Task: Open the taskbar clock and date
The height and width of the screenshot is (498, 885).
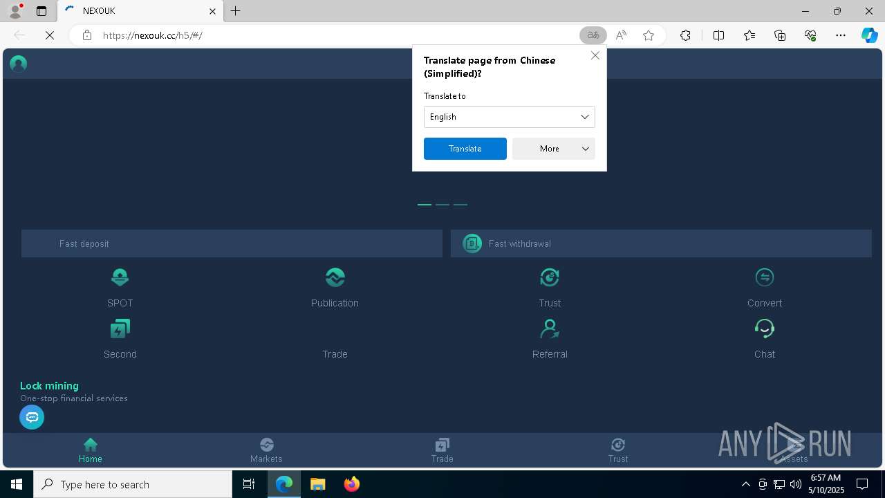Action: pyautogui.click(x=826, y=484)
